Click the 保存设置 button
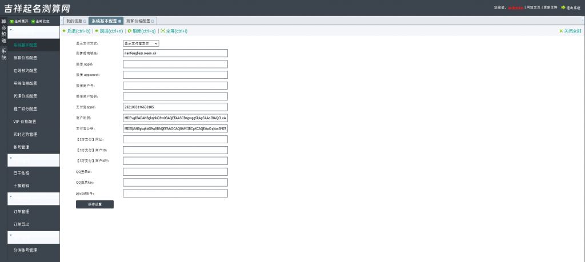The image size is (585, 262). click(95, 204)
